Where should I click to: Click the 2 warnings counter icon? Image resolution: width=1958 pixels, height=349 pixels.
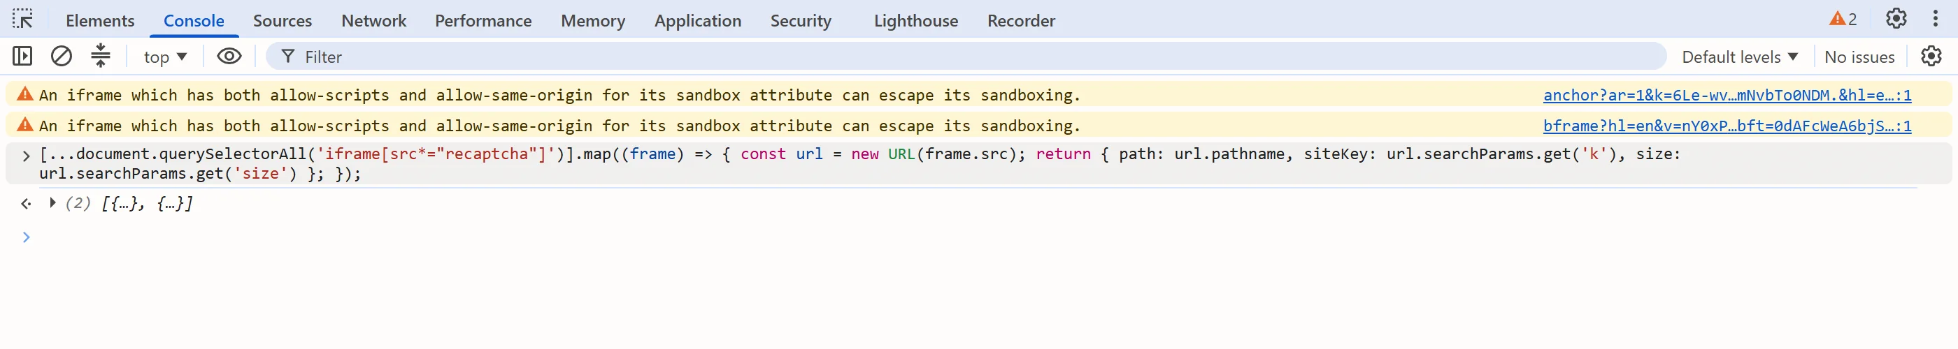1843,19
